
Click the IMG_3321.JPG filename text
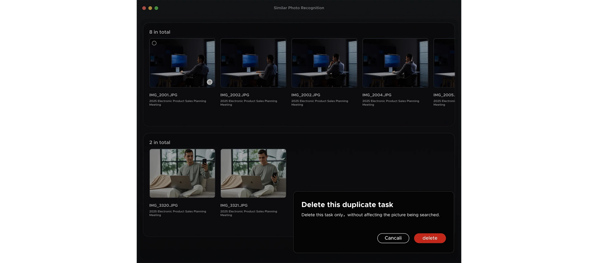(x=234, y=205)
